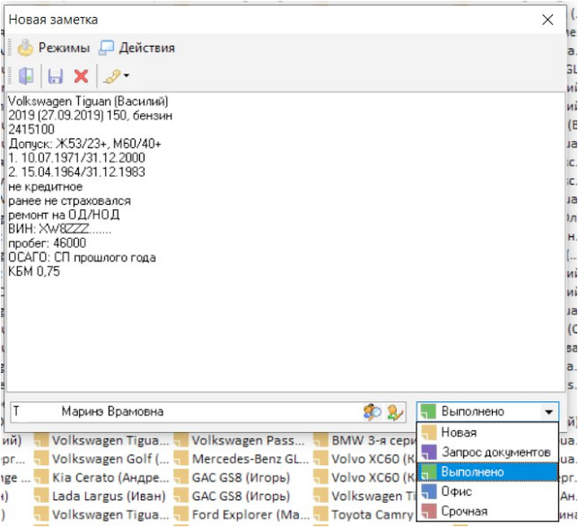This screenshot has height=528, width=579.
Task: Select the Lada Largus (Иван) note
Action: point(108,496)
